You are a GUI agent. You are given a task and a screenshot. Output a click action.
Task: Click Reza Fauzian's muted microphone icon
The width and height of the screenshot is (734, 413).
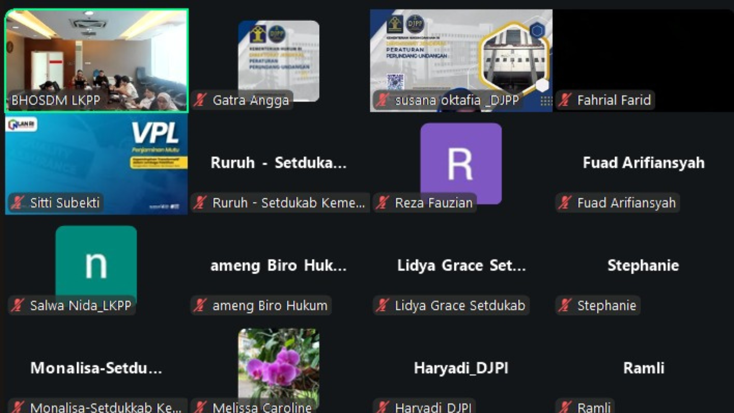pos(382,203)
